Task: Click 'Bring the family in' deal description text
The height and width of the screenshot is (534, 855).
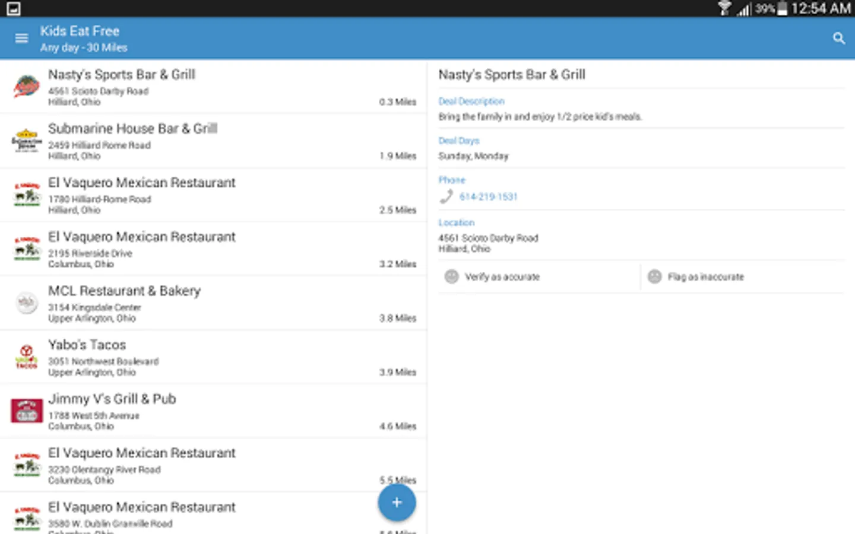Action: pos(540,117)
